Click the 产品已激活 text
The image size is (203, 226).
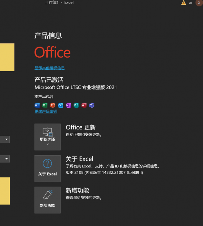49,80
